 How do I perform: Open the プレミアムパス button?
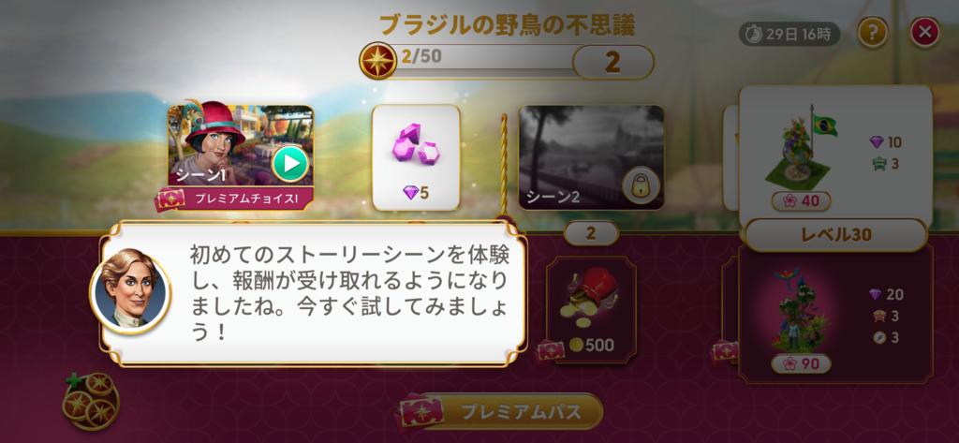tap(501, 412)
